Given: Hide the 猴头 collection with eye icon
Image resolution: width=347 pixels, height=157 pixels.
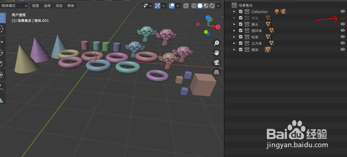Looking at the screenshot, I should coord(343,24).
